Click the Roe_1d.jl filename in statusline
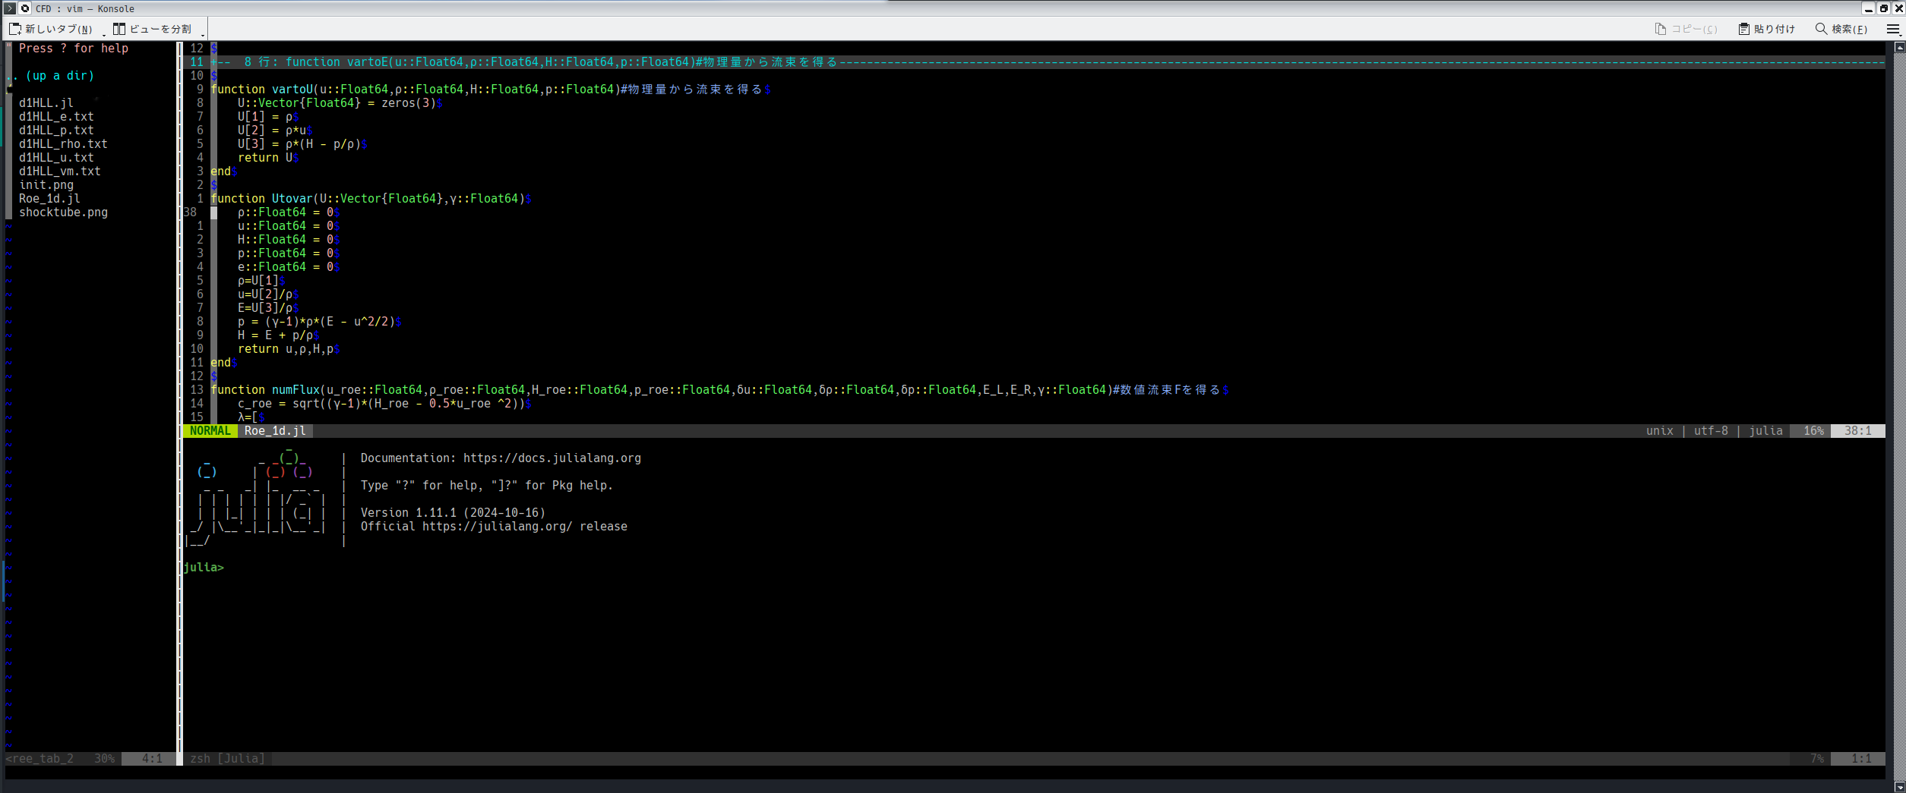Viewport: 1906px width, 793px height. coord(275,431)
